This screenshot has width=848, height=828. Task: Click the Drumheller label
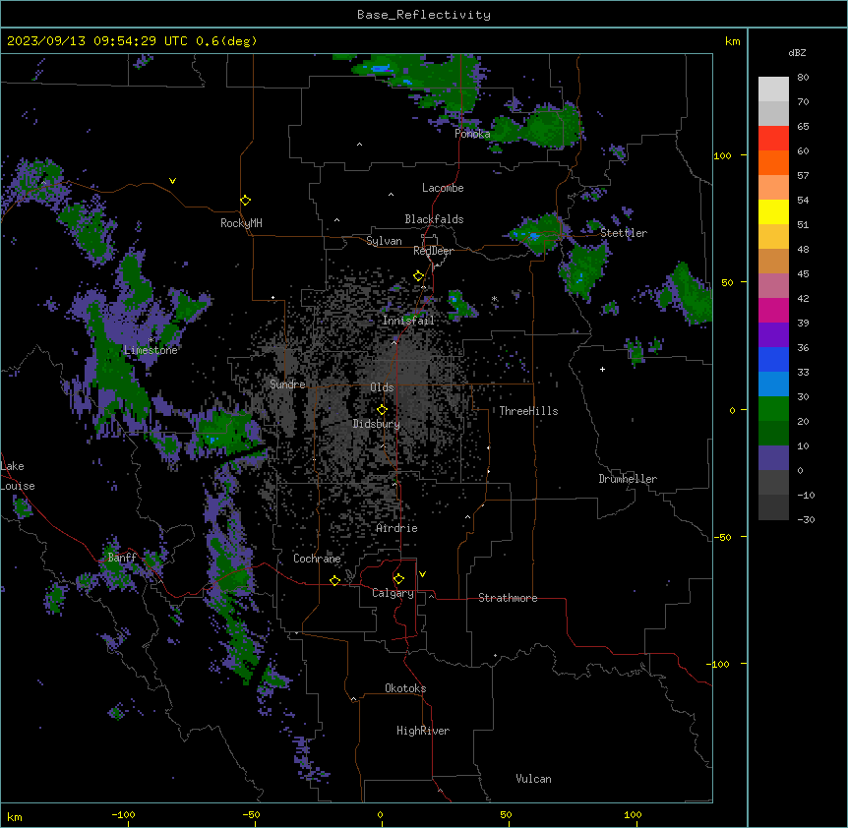628,479
